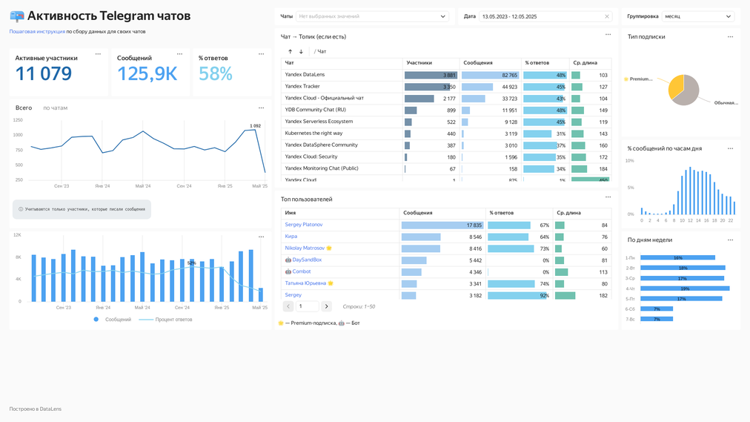Image resolution: width=750 pixels, height=422 pixels.
Task: Open the Активные участники widget menu
Action: point(98,54)
